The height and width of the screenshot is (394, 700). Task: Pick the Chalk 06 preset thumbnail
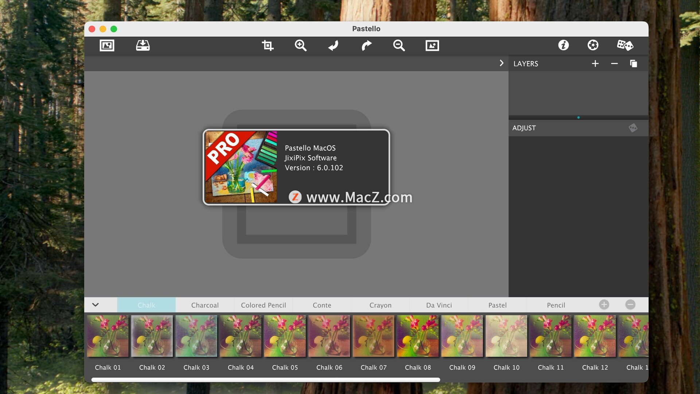point(329,336)
